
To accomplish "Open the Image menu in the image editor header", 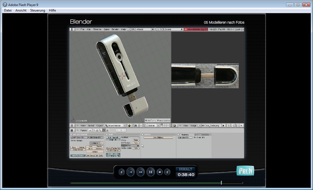I will tap(193, 126).
